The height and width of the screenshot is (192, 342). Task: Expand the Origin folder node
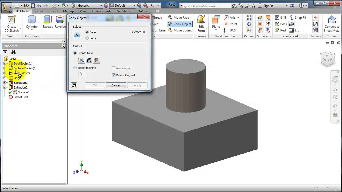[5, 78]
